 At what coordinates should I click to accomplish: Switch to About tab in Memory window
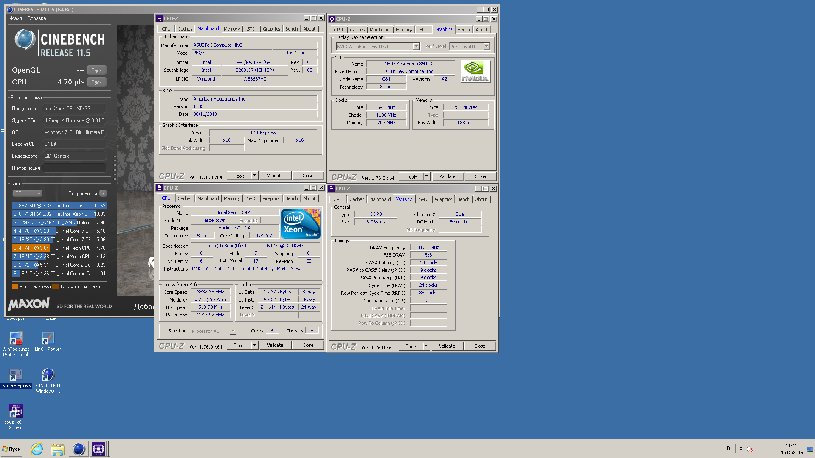click(x=481, y=199)
